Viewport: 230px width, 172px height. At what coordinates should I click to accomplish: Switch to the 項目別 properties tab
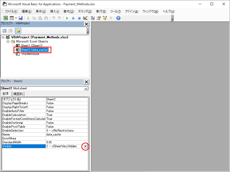click(18, 94)
